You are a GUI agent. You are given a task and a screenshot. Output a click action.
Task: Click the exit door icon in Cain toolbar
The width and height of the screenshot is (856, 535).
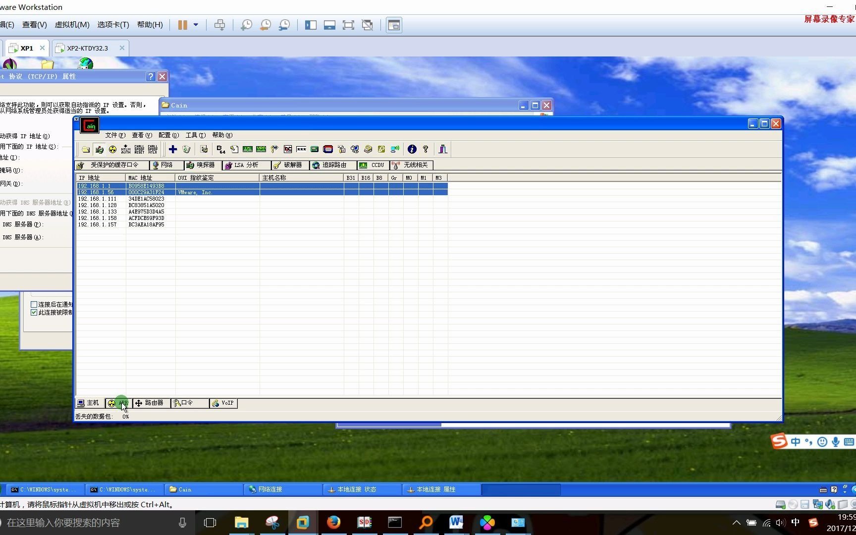(x=443, y=149)
